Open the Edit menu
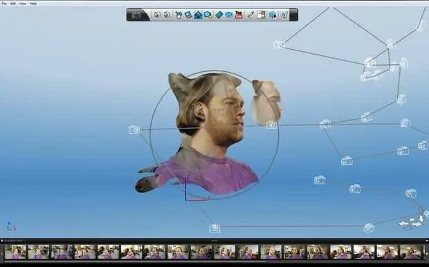429x267 pixels. (13, 3)
